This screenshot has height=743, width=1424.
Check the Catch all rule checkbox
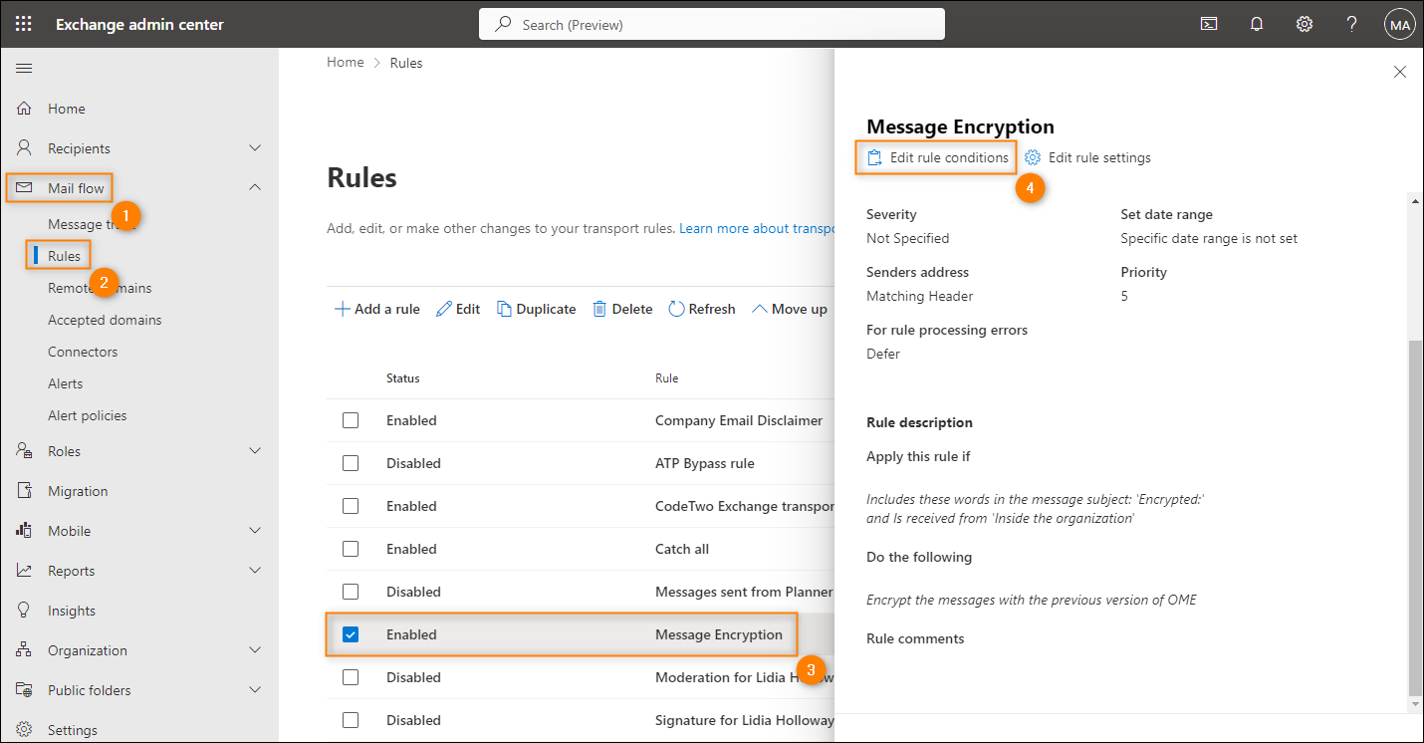click(351, 548)
